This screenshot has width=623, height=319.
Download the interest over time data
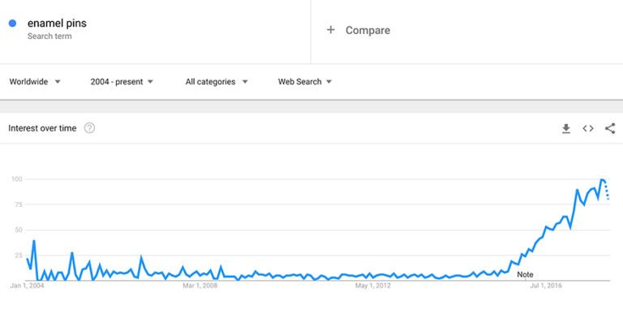565,128
